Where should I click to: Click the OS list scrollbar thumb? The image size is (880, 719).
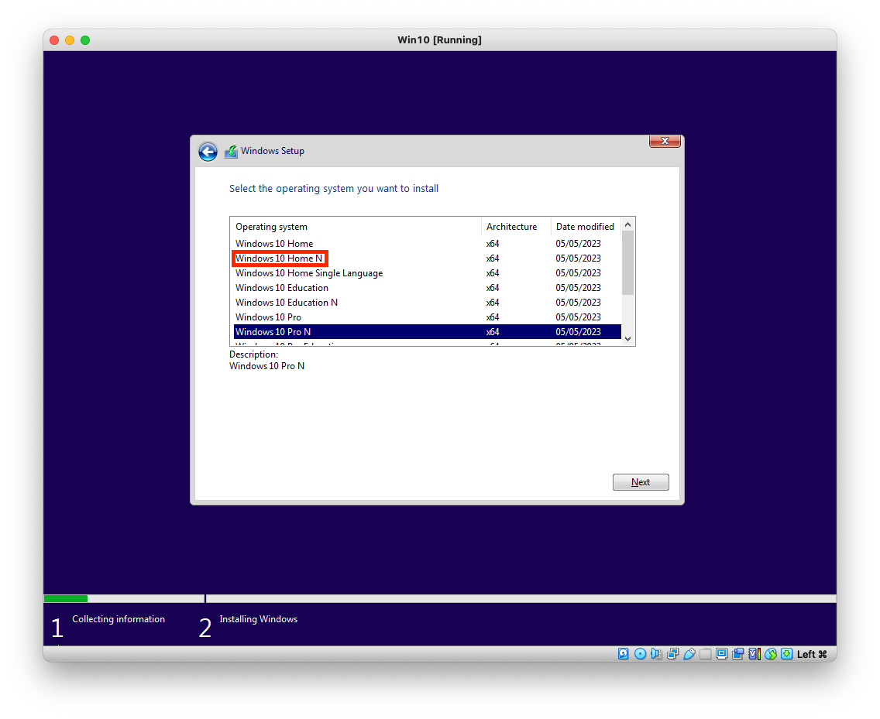click(x=628, y=262)
